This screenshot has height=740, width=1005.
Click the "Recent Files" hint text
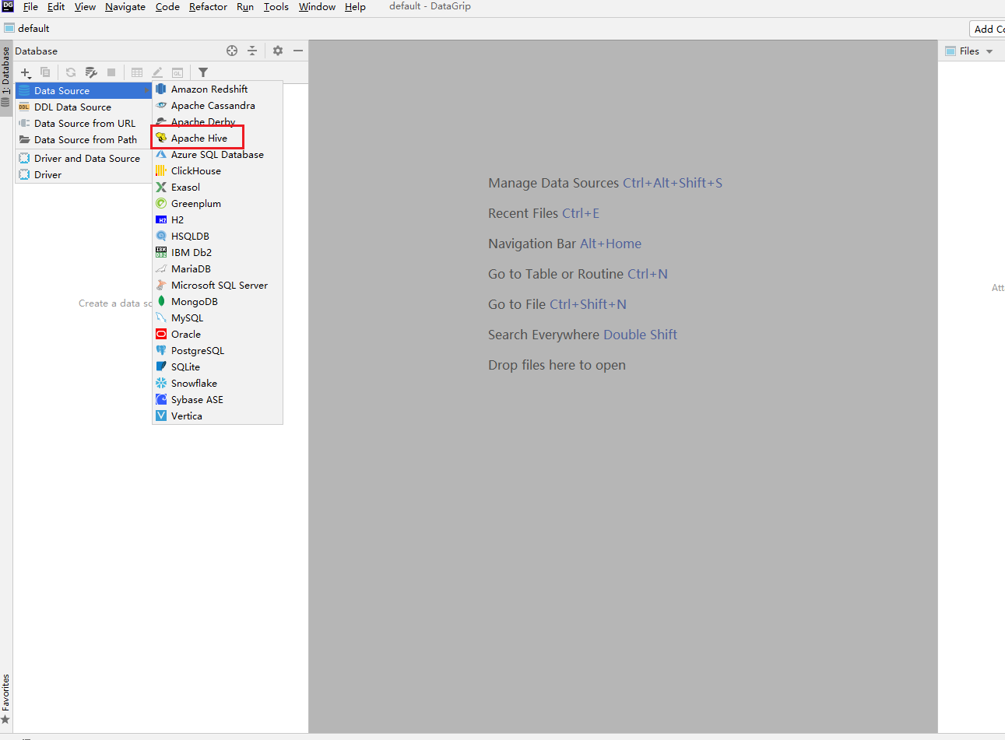click(x=523, y=213)
